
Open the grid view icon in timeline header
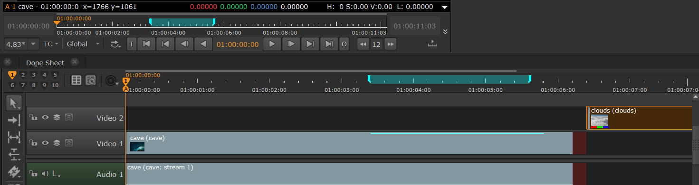(x=76, y=80)
